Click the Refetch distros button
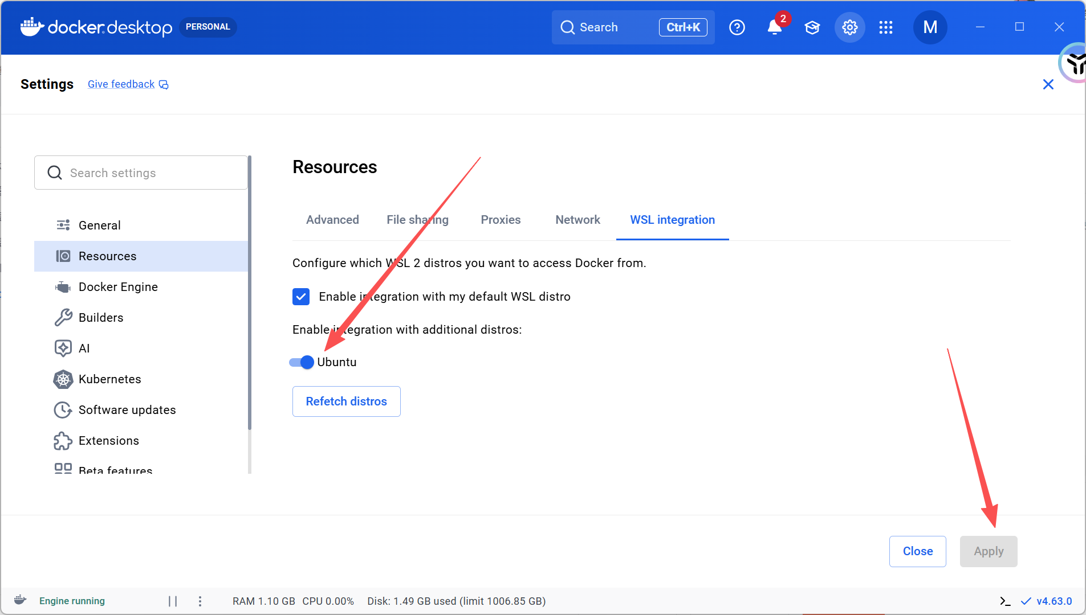1086x615 pixels. [x=346, y=401]
